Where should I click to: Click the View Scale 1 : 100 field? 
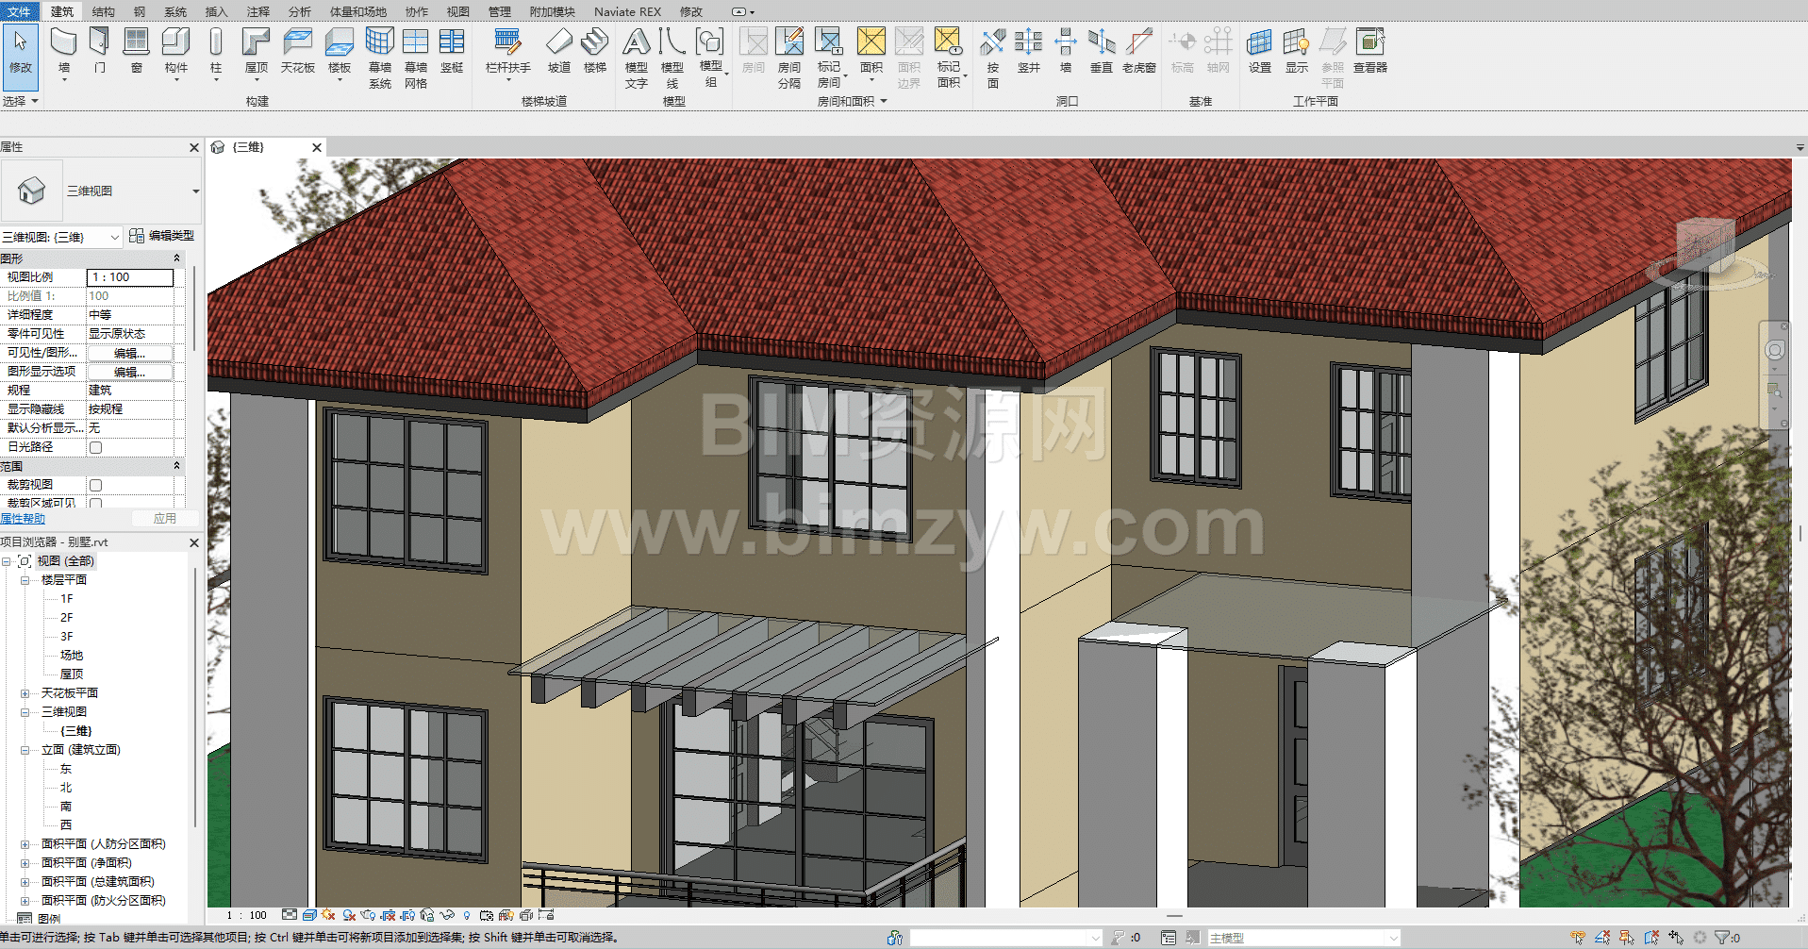(130, 277)
